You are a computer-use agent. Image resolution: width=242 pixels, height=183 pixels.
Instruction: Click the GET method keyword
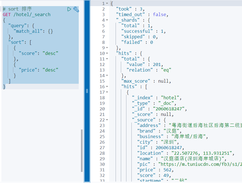click(7, 14)
